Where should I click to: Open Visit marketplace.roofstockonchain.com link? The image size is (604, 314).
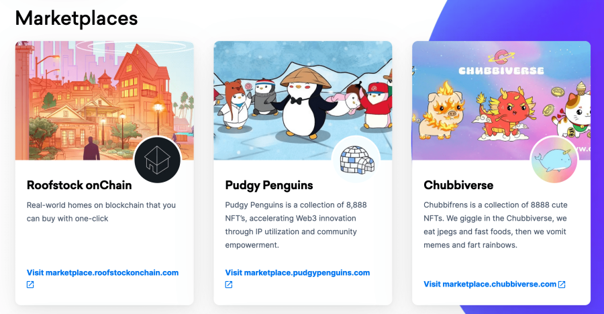103,273
